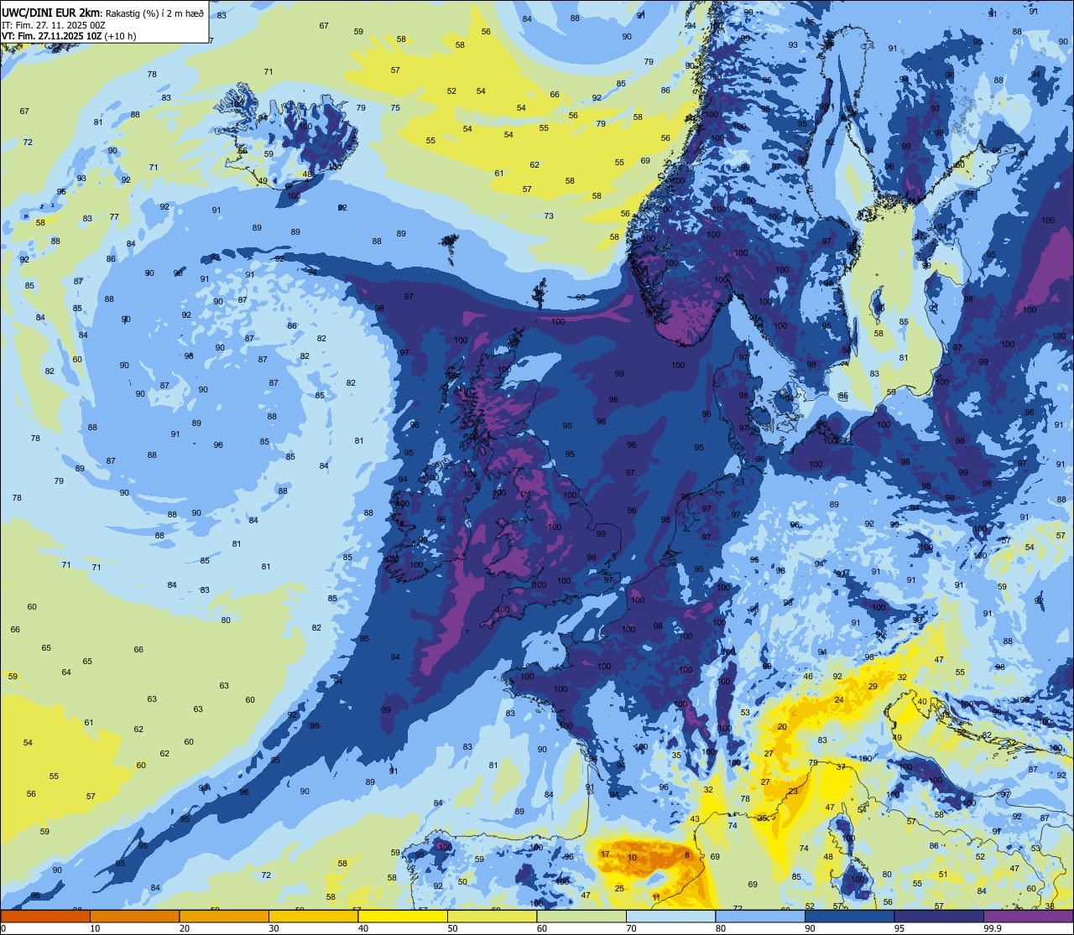This screenshot has width=1074, height=935.
Task: Click the '75' humidity value east of Iceland
Action: (x=395, y=107)
